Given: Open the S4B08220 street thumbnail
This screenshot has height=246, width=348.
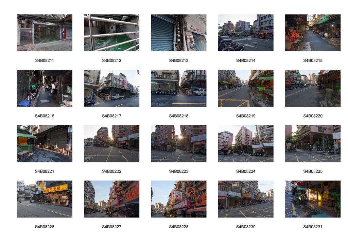Looking at the screenshot, I should [313, 88].
